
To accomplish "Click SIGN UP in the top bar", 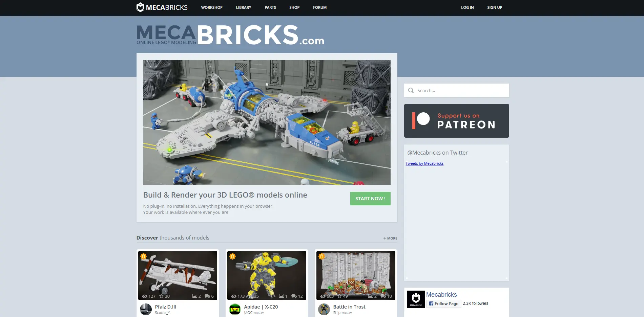I will pos(494,7).
